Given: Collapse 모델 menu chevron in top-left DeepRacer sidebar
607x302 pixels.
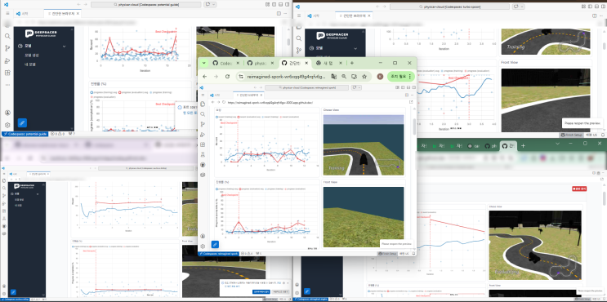Looking at the screenshot, I should [x=65, y=46].
